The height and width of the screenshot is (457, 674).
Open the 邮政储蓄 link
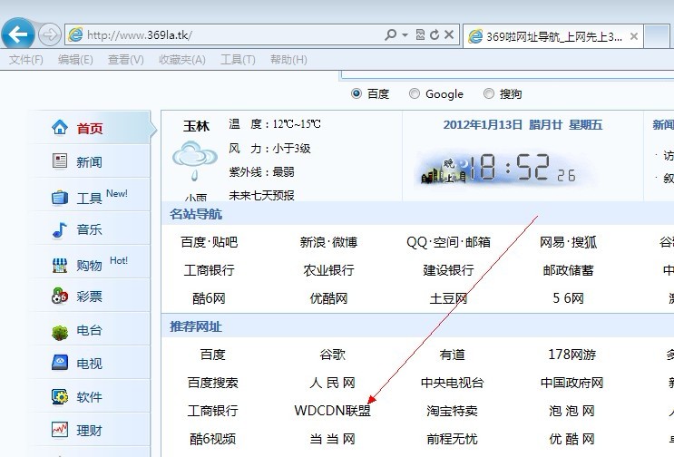click(568, 270)
